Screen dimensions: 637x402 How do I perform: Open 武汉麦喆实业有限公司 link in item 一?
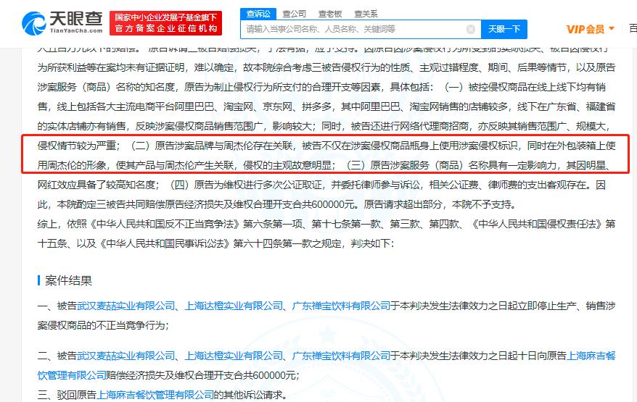pyautogui.click(x=126, y=306)
